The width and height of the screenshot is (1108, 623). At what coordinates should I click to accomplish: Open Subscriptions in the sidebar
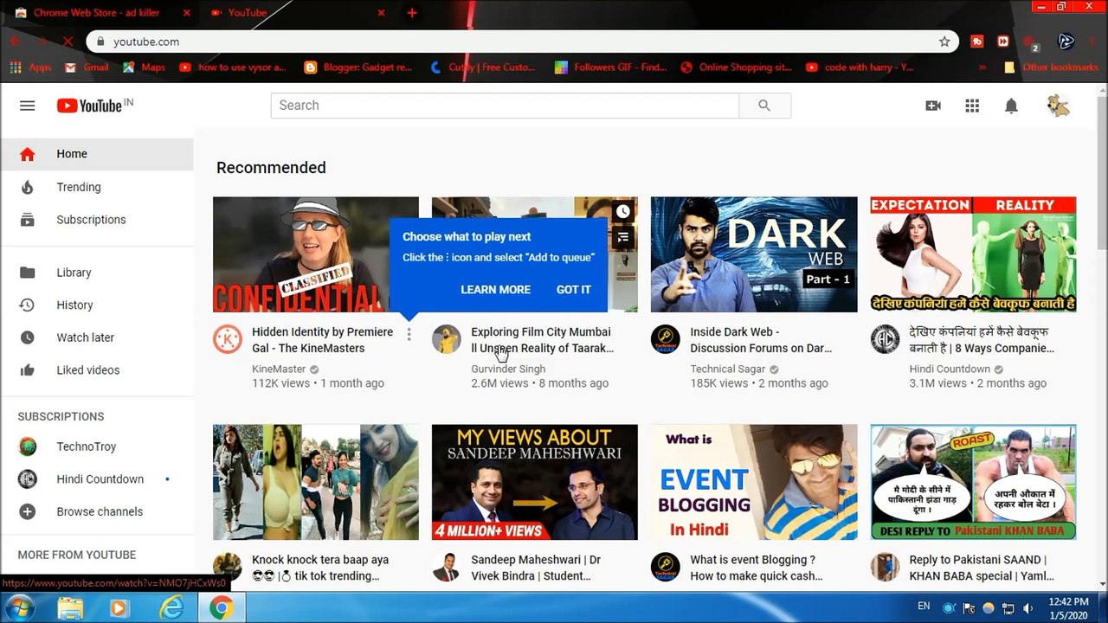coord(97,220)
